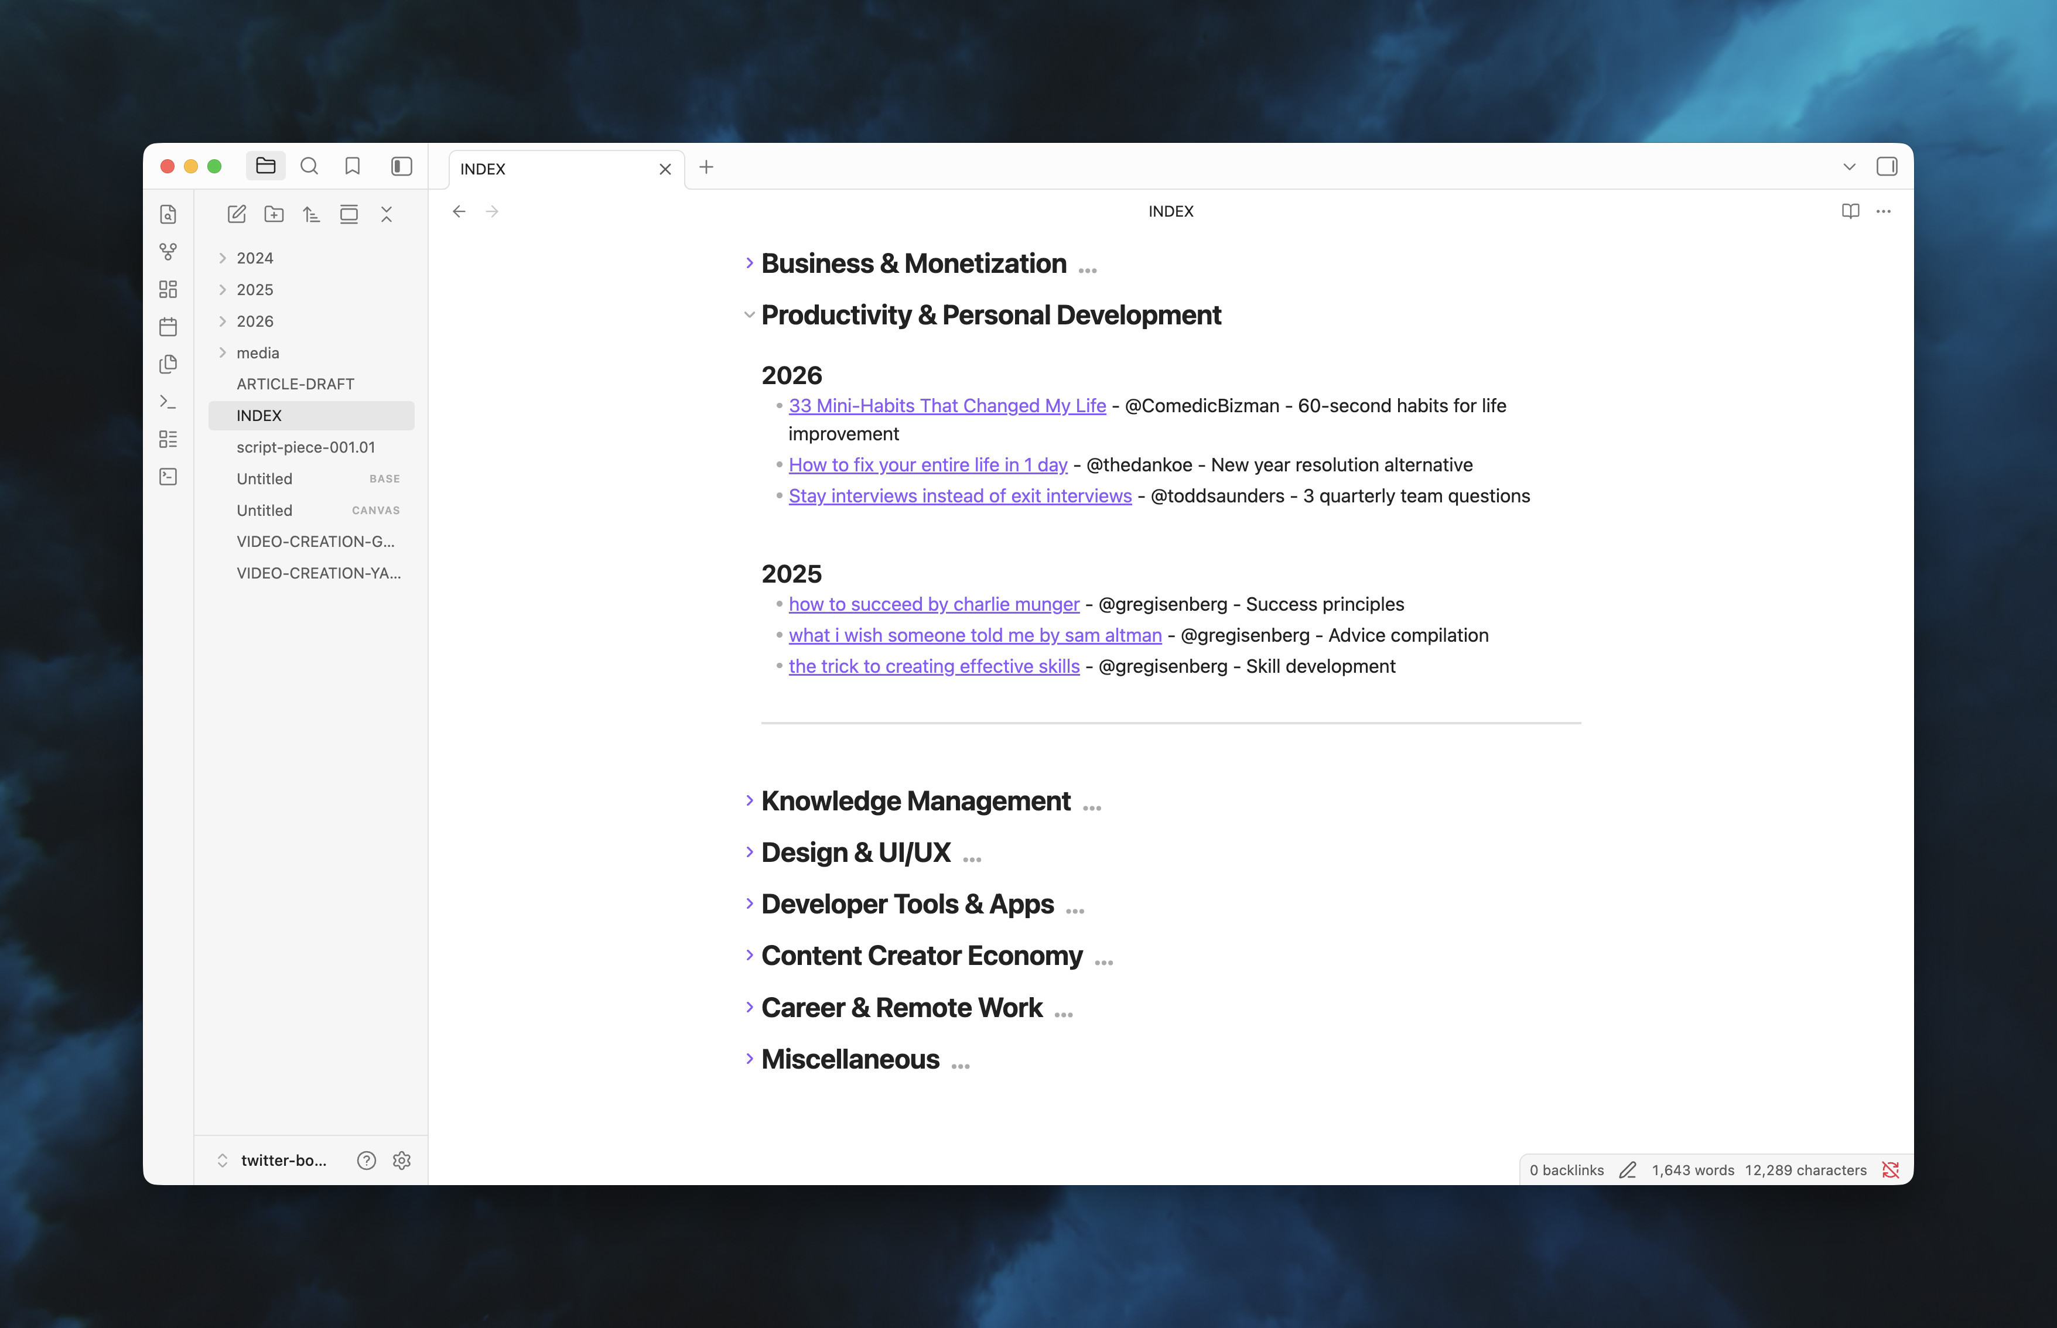Open the daily note calendar icon

click(x=168, y=327)
